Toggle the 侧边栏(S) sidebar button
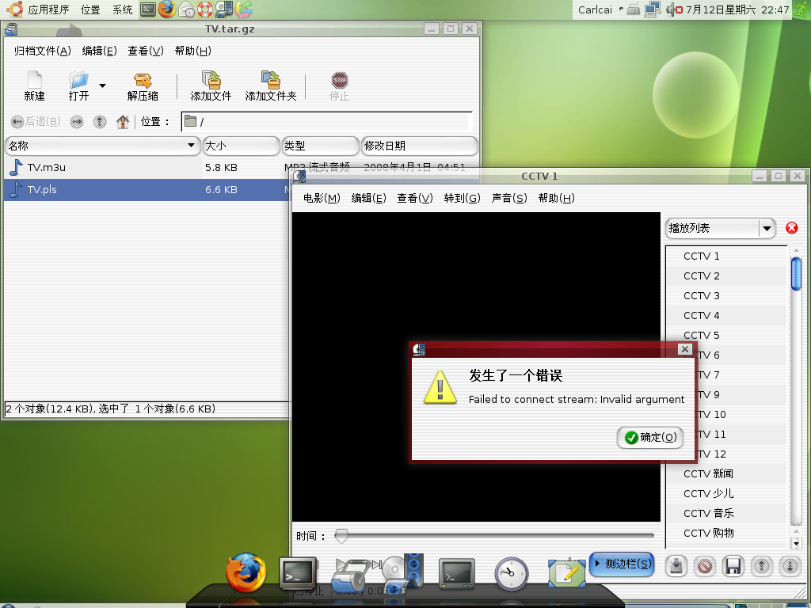 [x=623, y=564]
